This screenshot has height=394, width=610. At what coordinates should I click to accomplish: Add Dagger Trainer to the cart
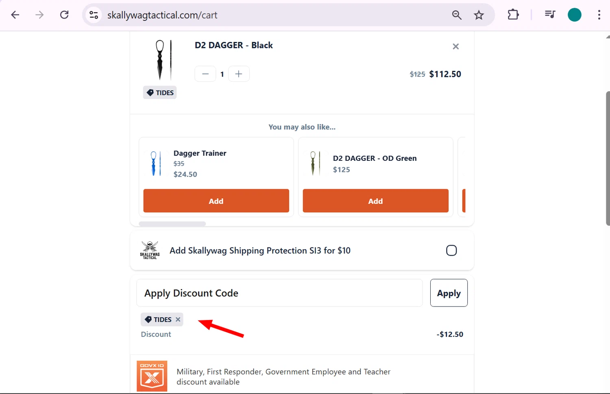(x=216, y=201)
